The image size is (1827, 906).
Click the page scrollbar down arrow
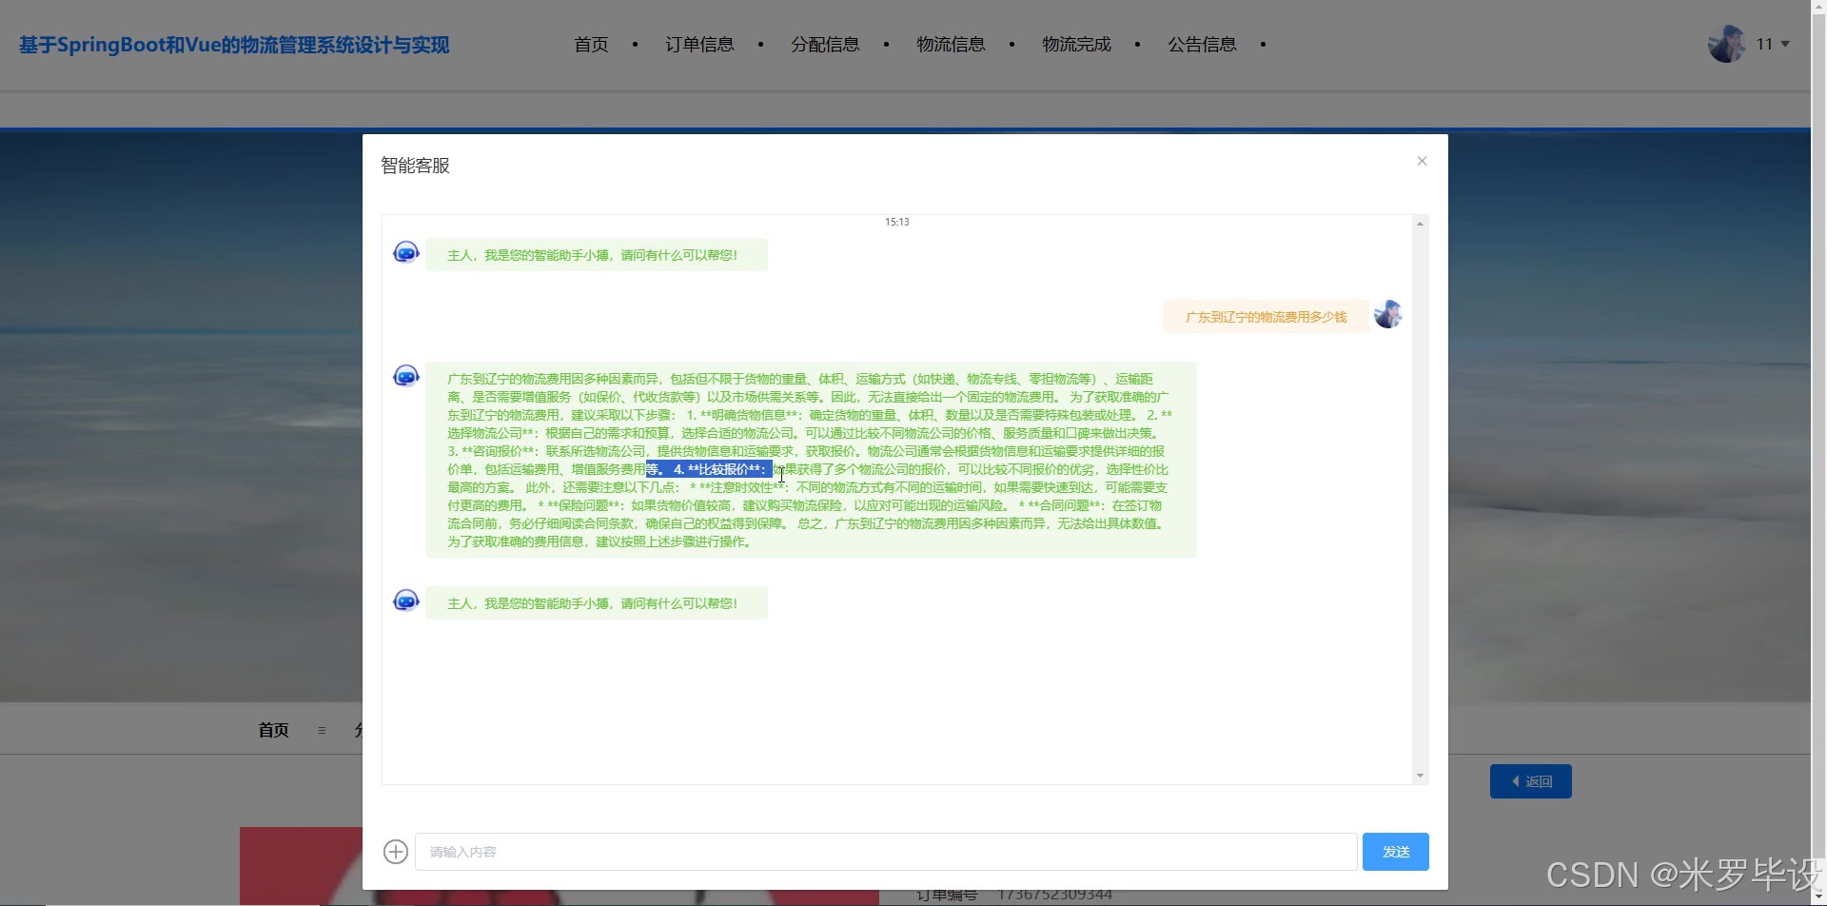[1818, 897]
